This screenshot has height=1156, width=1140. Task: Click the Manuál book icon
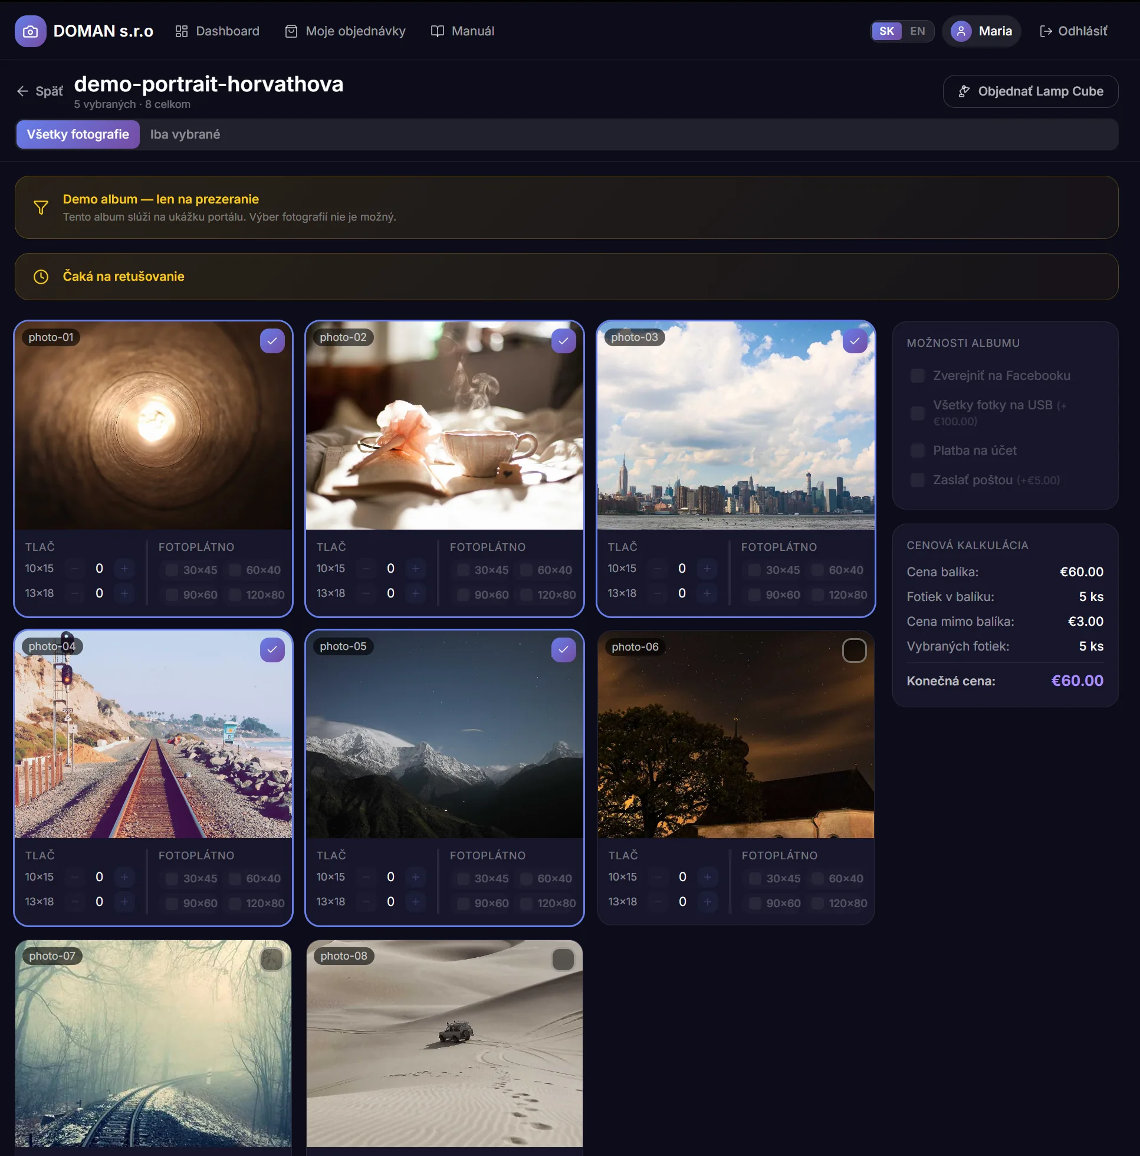[x=437, y=31]
